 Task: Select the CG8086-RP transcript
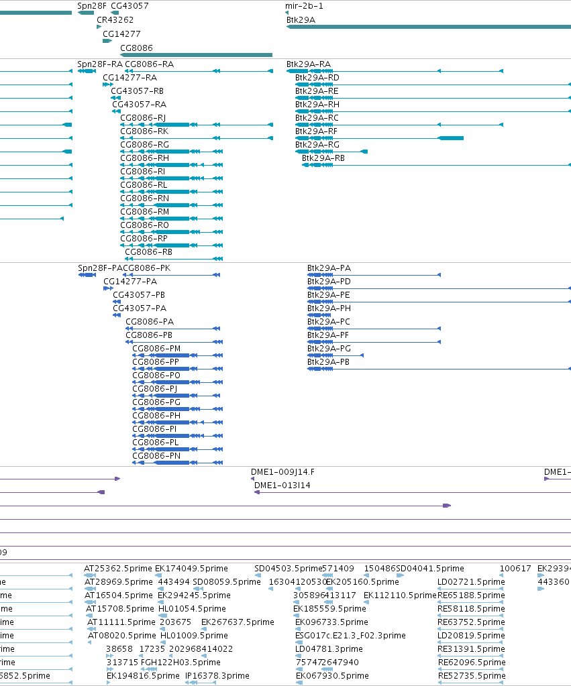click(171, 245)
